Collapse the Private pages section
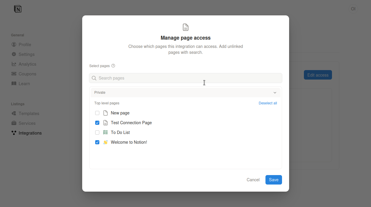The width and height of the screenshot is (371, 207). (275, 92)
